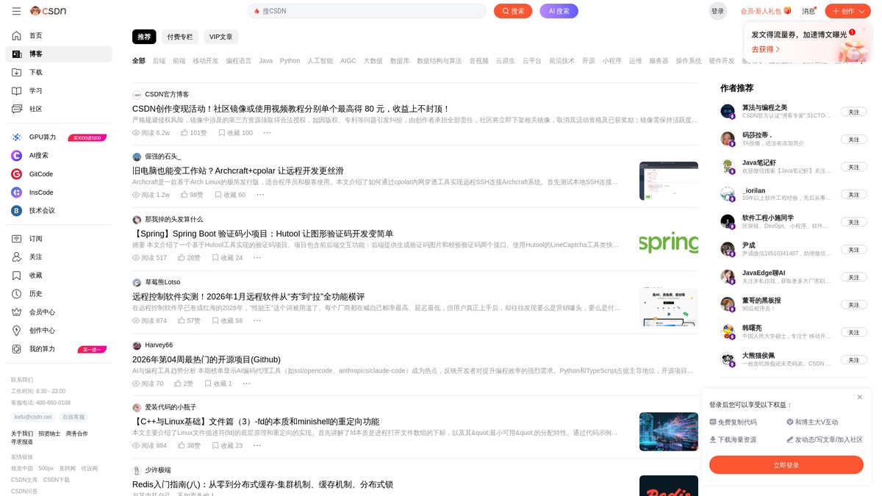Select the 数据库 category
This screenshot has width=882, height=496.
[x=400, y=61]
